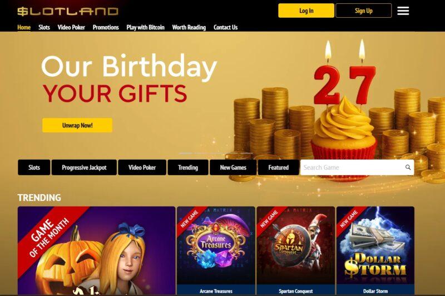Image resolution: width=445 pixels, height=296 pixels.
Task: Open the Contact Us link
Action: 225,27
